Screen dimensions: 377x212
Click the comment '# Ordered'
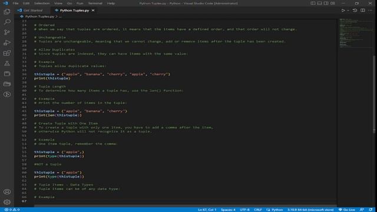tap(44, 25)
